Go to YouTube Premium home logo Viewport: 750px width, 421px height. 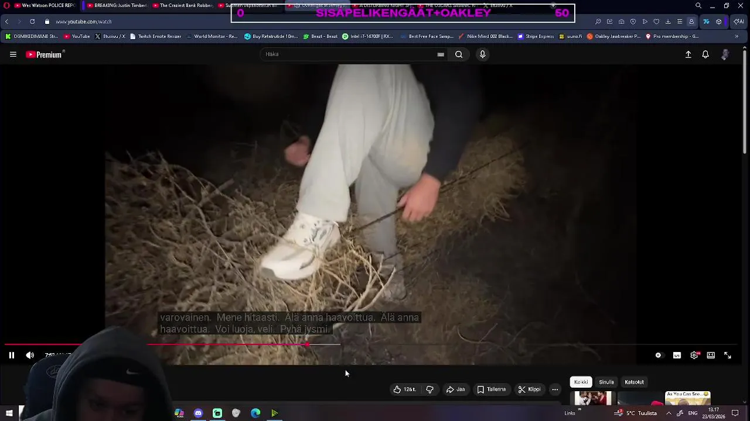coord(45,54)
